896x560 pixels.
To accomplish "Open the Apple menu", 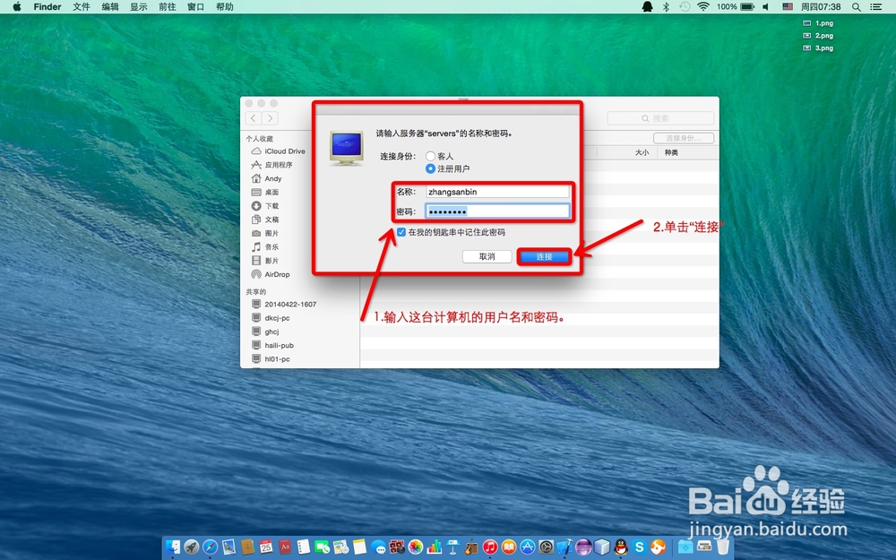I will (x=16, y=7).
